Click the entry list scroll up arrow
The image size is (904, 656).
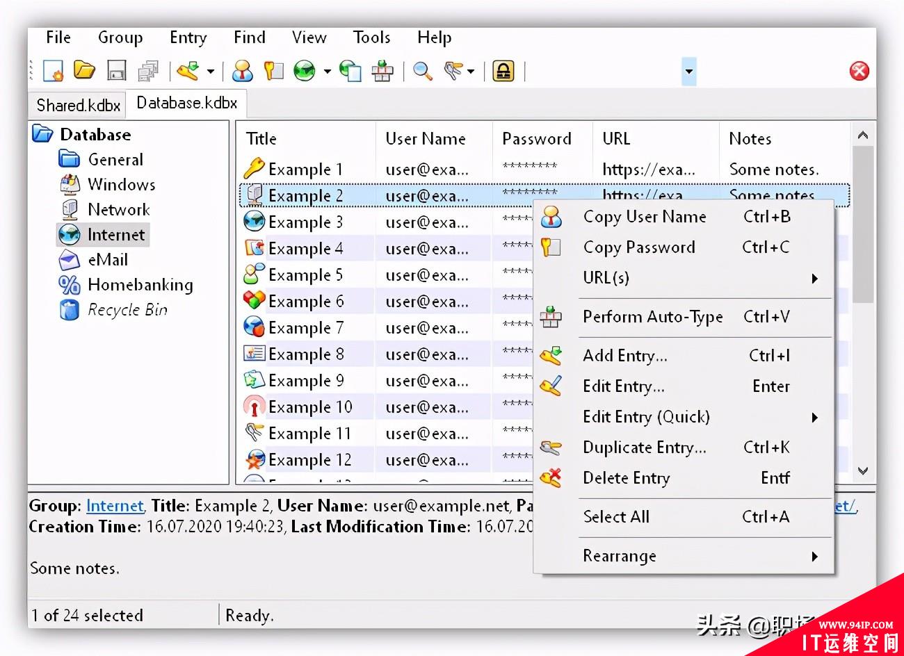coord(863,136)
